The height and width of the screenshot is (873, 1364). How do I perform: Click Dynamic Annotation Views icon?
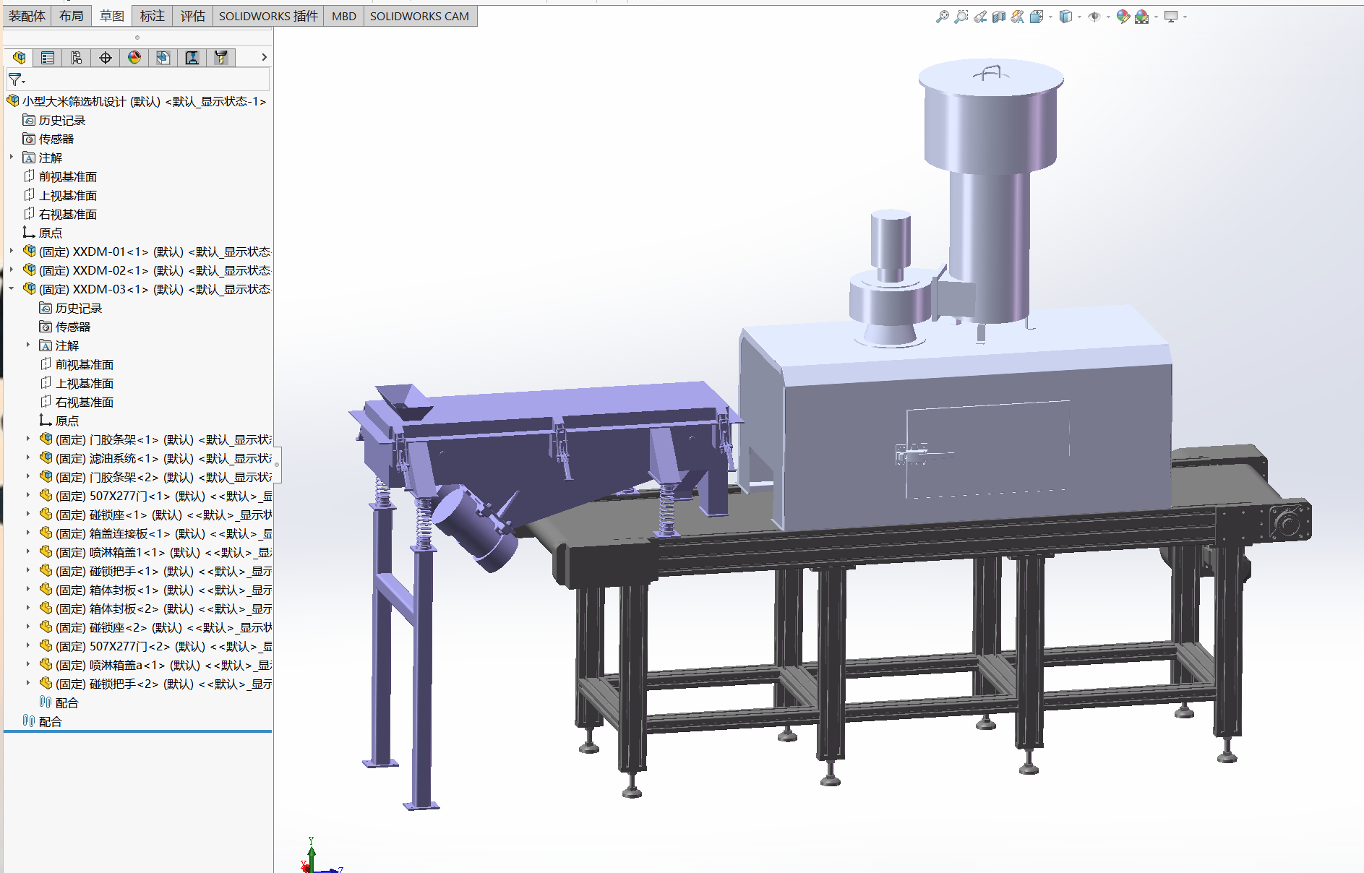[x=1017, y=17]
